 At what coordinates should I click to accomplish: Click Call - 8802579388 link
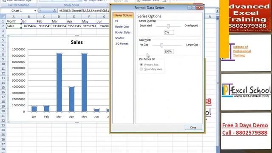(x=245, y=133)
